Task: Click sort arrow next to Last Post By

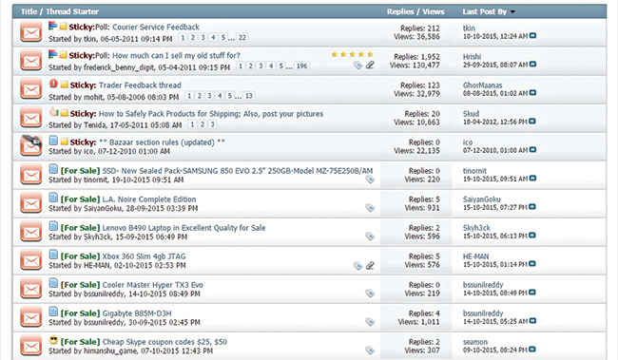Action: click(x=512, y=11)
